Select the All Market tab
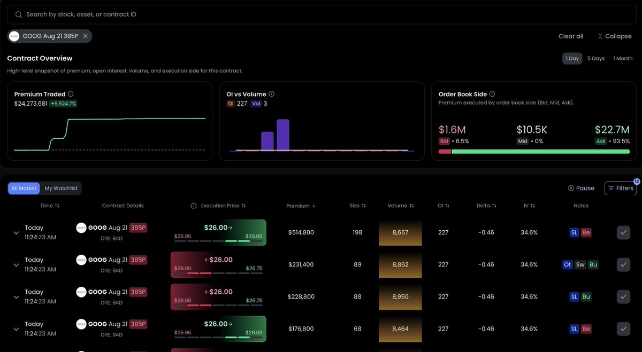 [x=24, y=188]
